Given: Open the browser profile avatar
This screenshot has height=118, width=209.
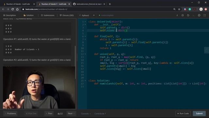Looking at the screenshot, I should 201,9.
